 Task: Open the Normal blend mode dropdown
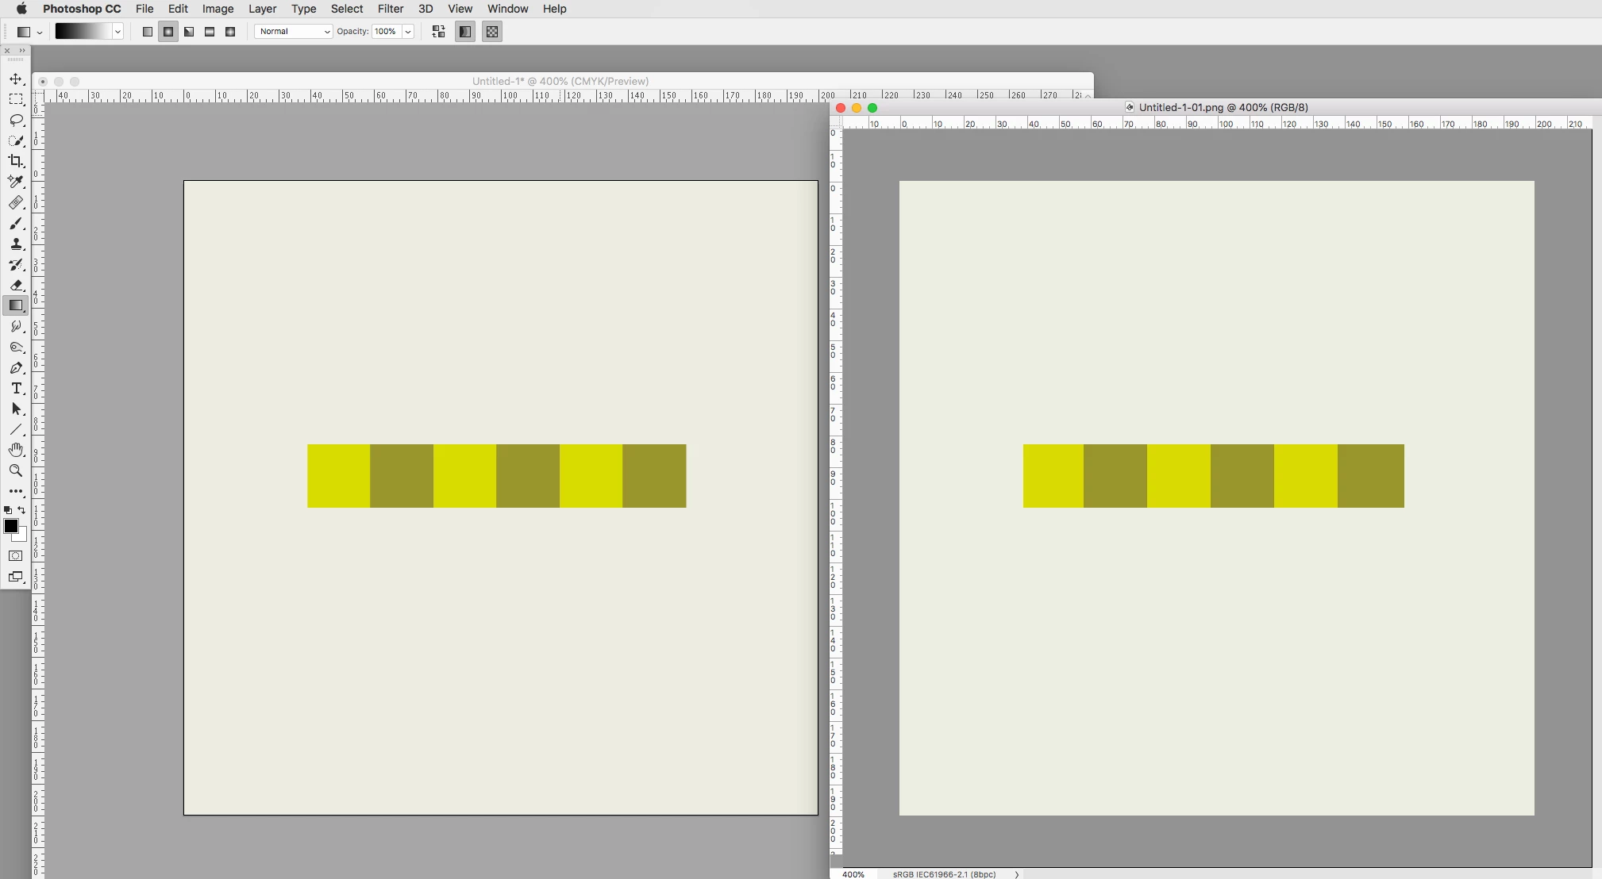coord(293,32)
